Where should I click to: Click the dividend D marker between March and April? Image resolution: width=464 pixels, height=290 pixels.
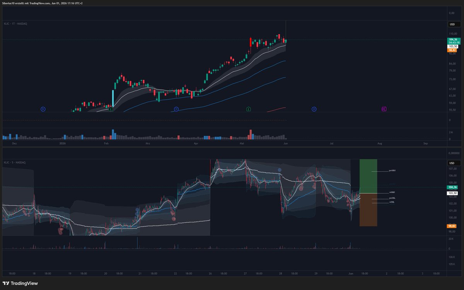(x=176, y=109)
